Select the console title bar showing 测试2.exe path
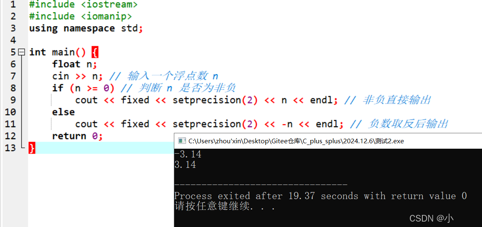The width and height of the screenshot is (482, 227). (x=328, y=141)
